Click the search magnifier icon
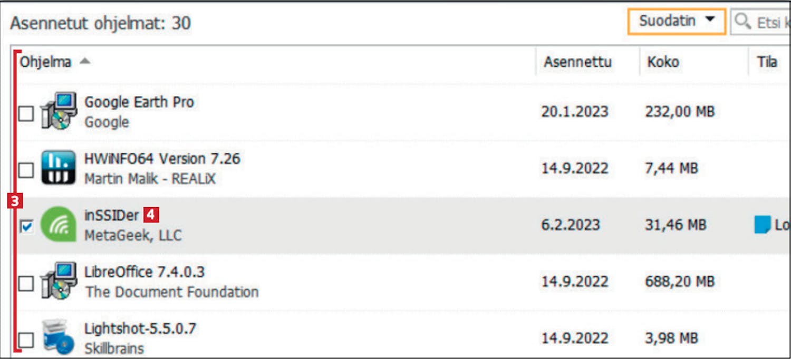The height and width of the screenshot is (359, 791). click(742, 22)
